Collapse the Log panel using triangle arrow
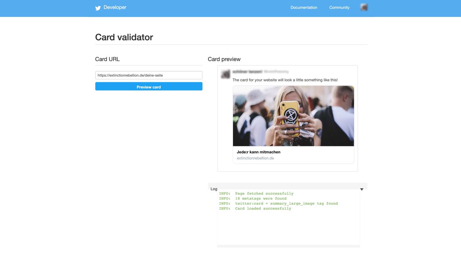This screenshot has height=259, width=461. (362, 189)
